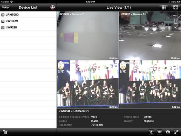Collapse the LRH7080 device entry
Viewport: 181px width, 136px height.
pyautogui.click(x=3, y=15)
